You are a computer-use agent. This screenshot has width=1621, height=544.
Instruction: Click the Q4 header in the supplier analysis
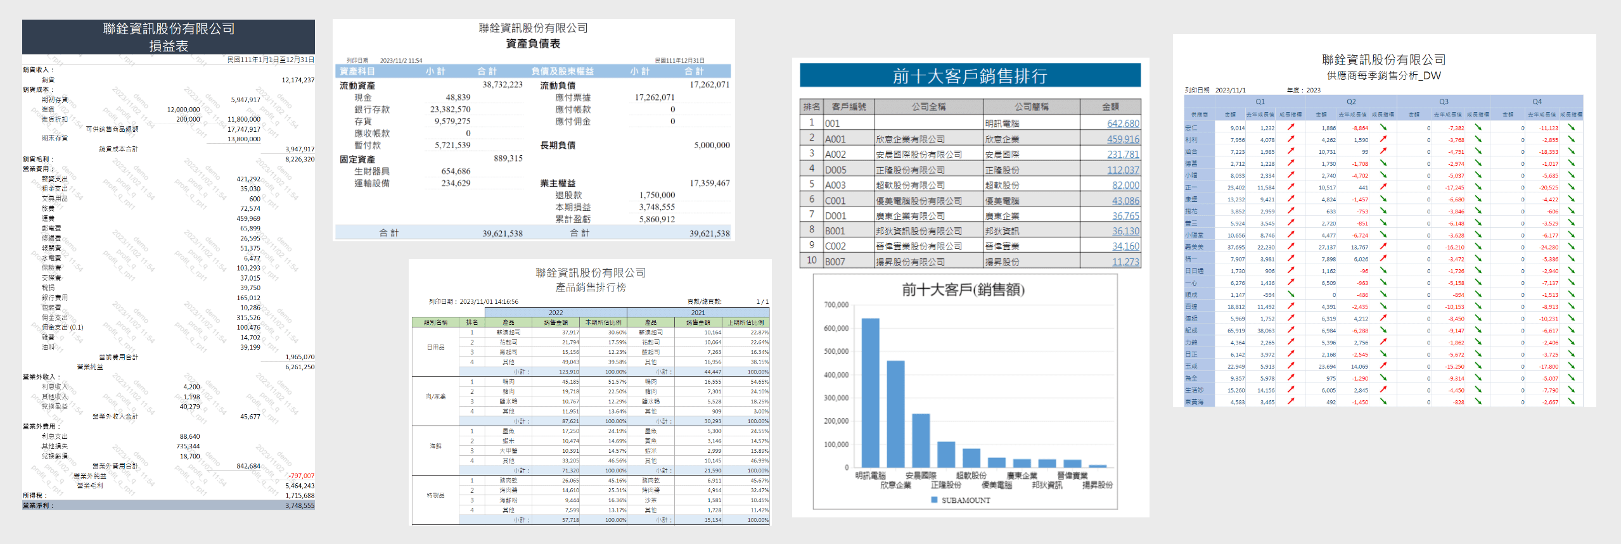(1537, 101)
